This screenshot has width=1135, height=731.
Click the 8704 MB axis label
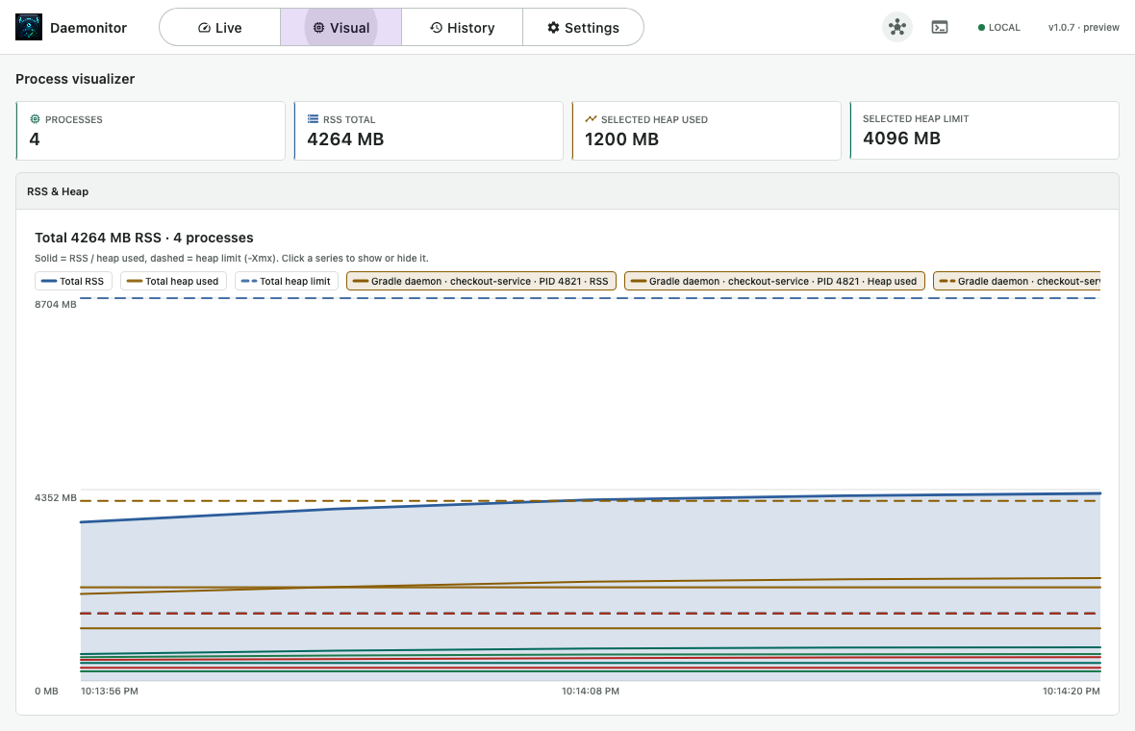click(x=56, y=305)
